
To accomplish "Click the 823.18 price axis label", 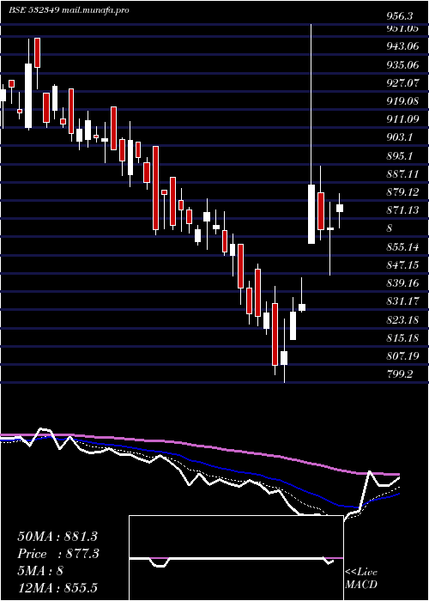I will [x=402, y=320].
